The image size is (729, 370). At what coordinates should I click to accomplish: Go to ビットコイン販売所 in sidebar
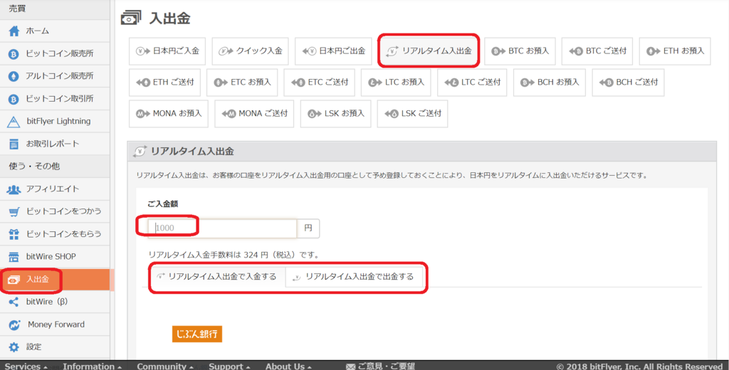pos(54,54)
